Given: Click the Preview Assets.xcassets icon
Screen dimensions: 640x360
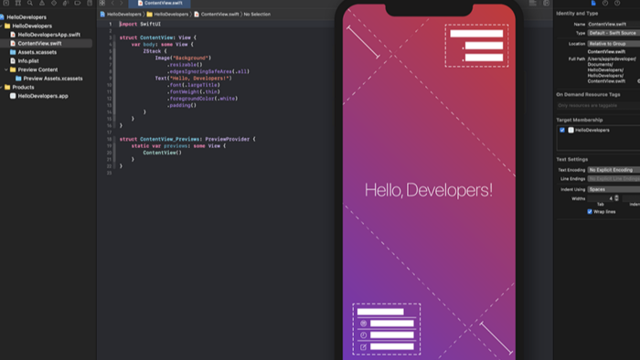Looking at the screenshot, I should (18, 79).
